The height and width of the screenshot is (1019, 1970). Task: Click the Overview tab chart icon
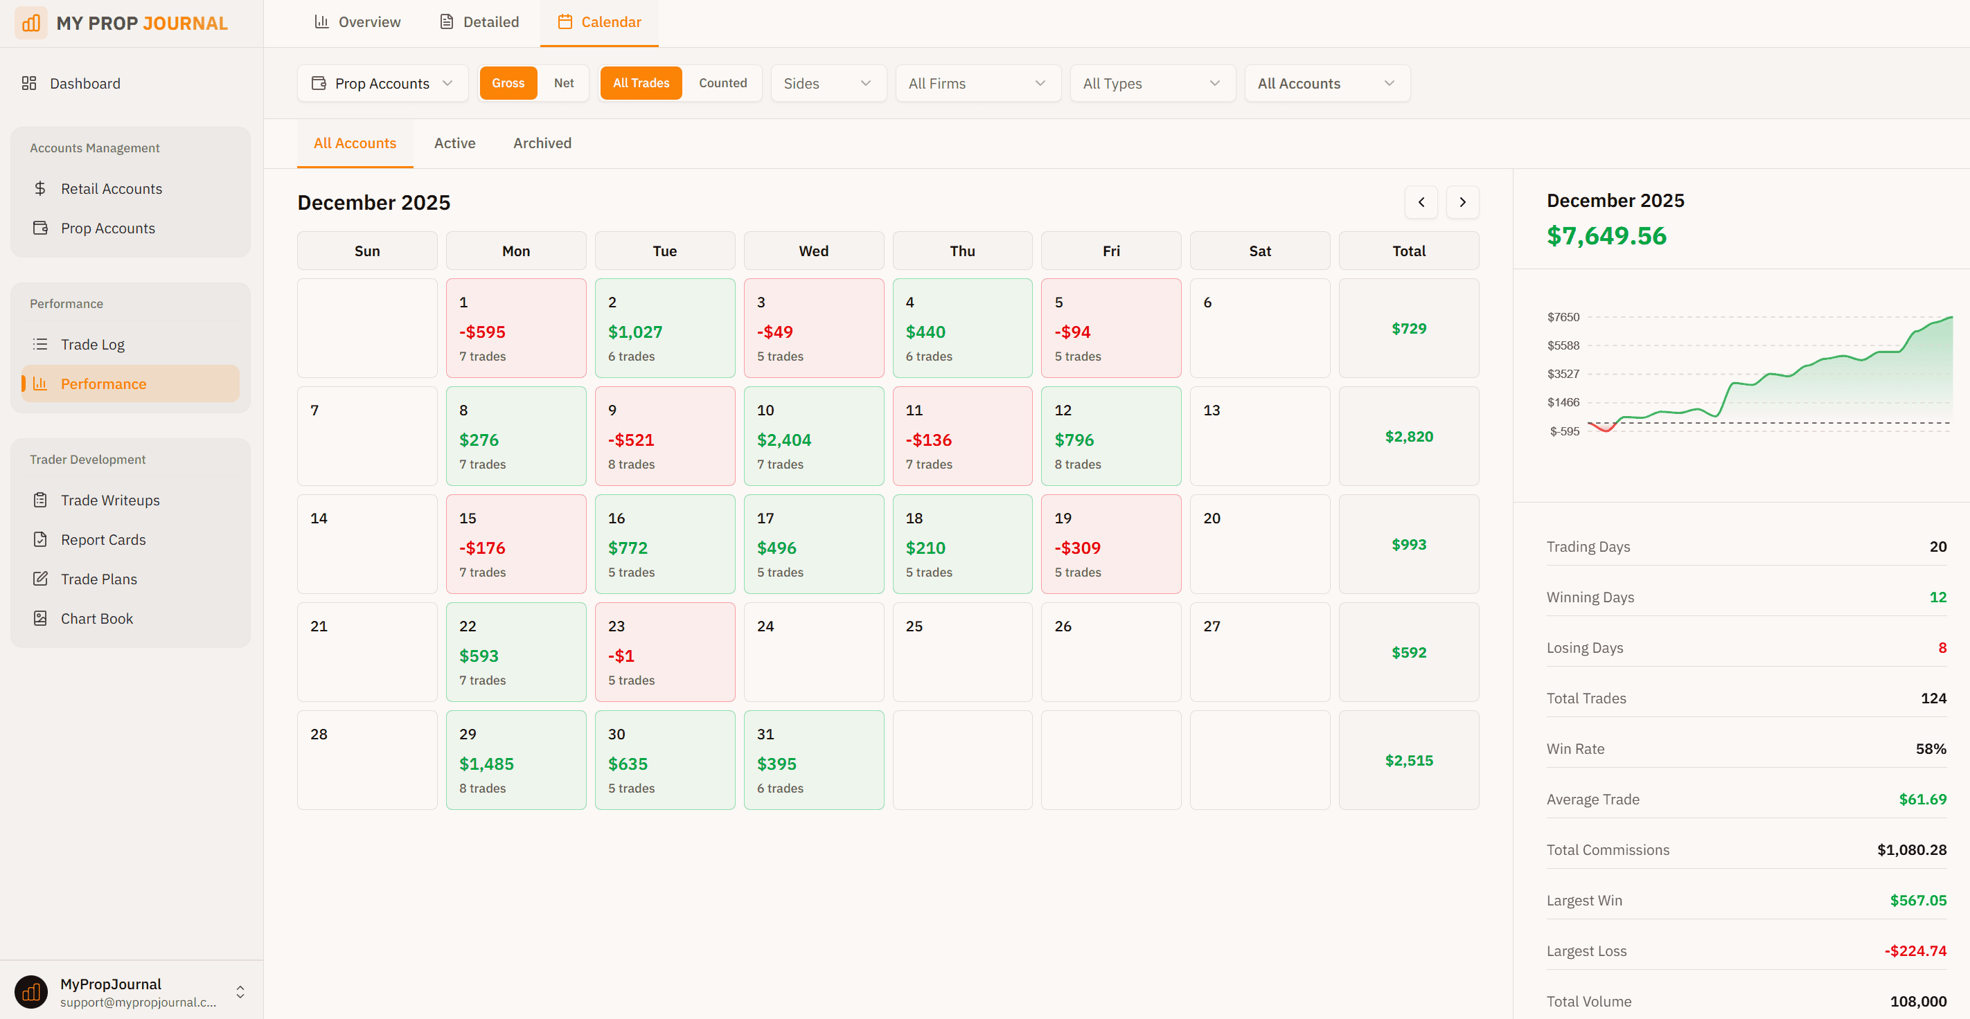[322, 21]
